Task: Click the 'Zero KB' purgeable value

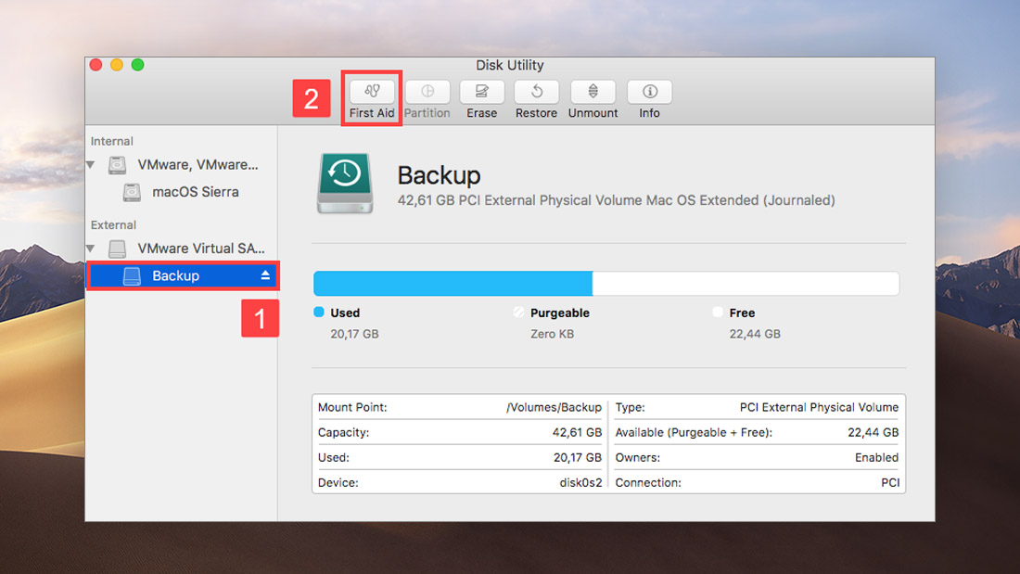Action: [x=553, y=334]
